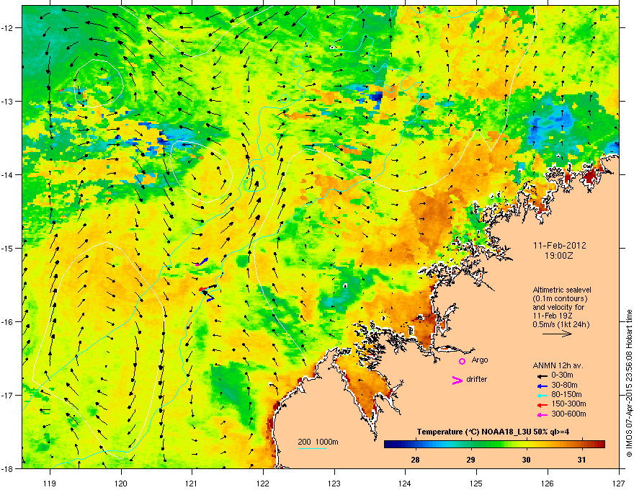Image resolution: width=634 pixels, height=490 pixels.
Task: Click the magenta Argo circle symbol in legend
Action: (462, 361)
